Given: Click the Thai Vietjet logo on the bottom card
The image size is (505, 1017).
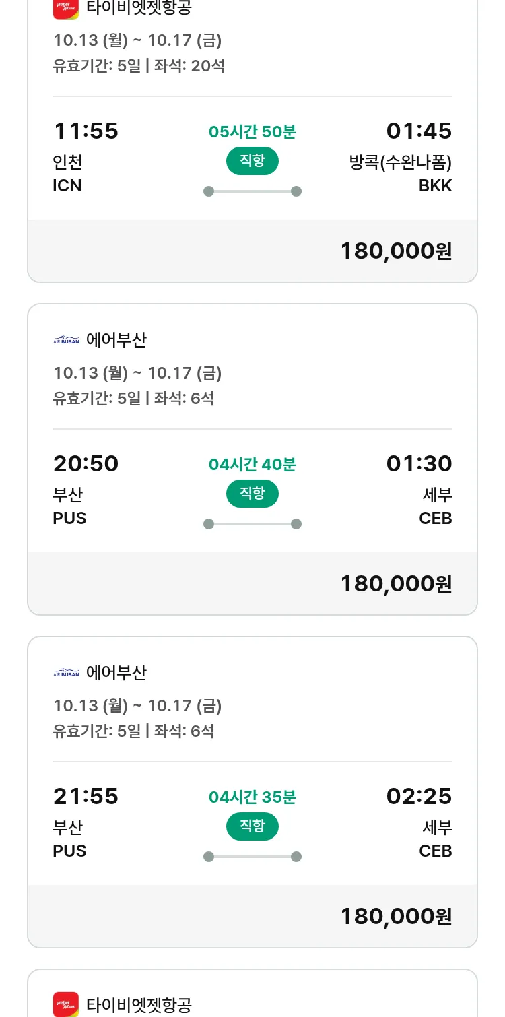Looking at the screenshot, I should tap(66, 1004).
